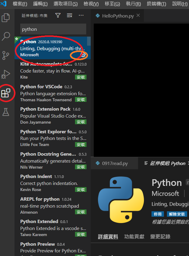Select the Python Test Explorer entry
The width and height of the screenshot is (189, 256).
tap(52, 138)
